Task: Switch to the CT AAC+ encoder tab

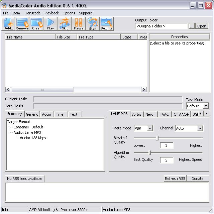Action: coord(181,114)
